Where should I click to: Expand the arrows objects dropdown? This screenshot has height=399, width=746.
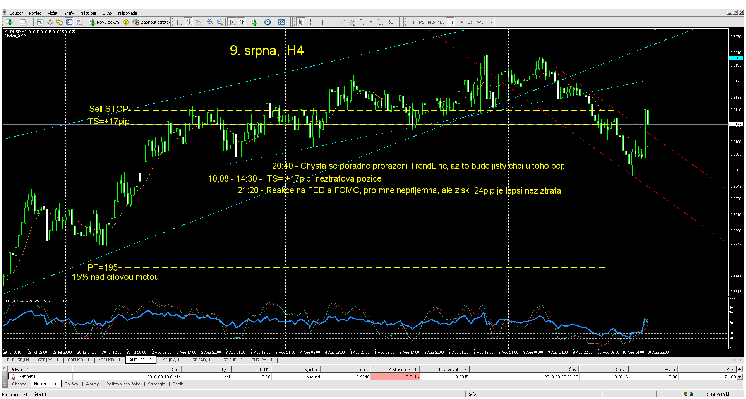point(396,22)
